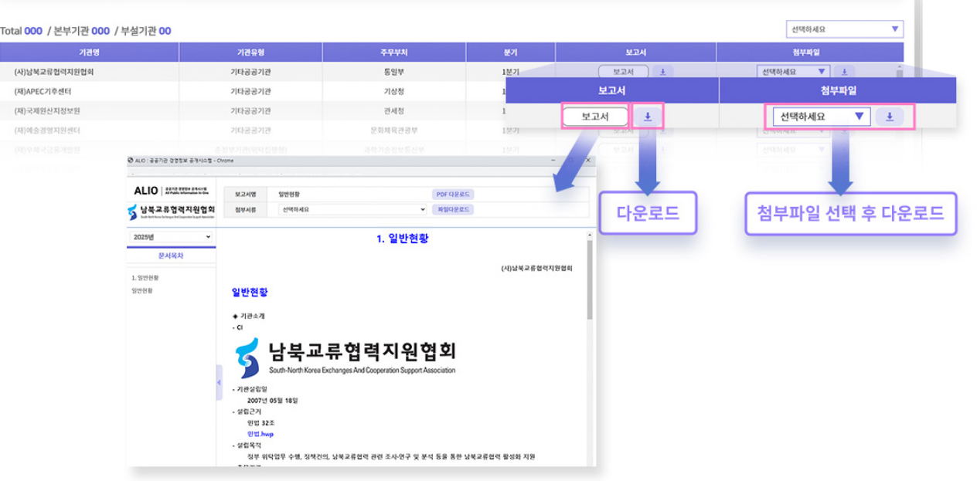Image resolution: width=977 pixels, height=481 pixels.
Task: Click the attachment download icon in the enlarged 첨부파일 callout
Action: tap(890, 117)
